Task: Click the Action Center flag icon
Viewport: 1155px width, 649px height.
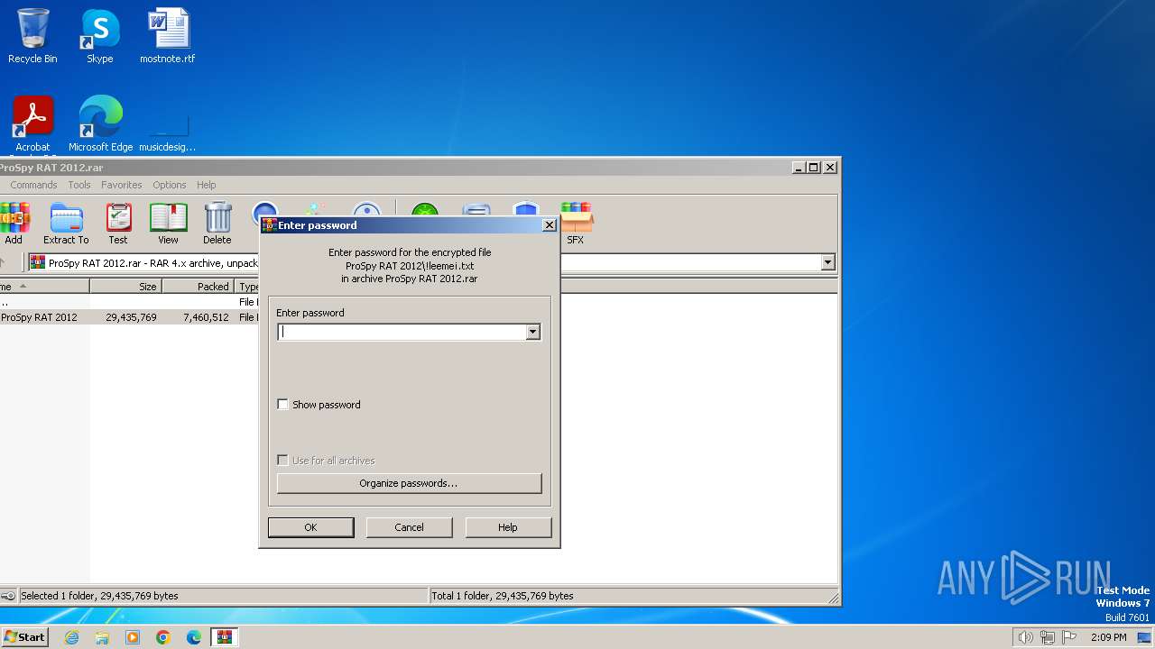Action: tap(1069, 637)
